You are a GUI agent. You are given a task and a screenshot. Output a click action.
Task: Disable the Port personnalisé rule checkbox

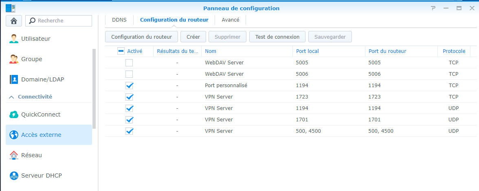(x=129, y=86)
